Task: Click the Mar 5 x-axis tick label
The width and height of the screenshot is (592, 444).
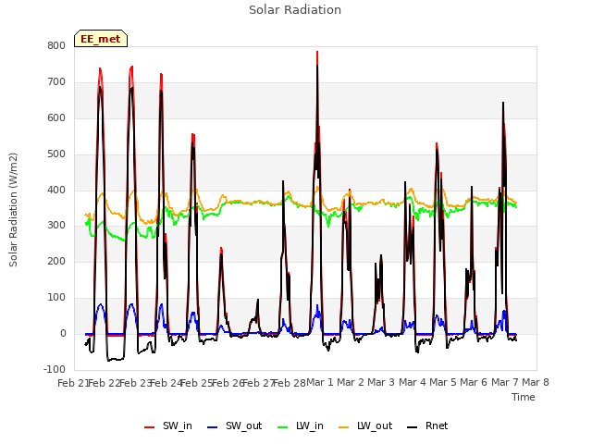Action: pyautogui.click(x=443, y=382)
